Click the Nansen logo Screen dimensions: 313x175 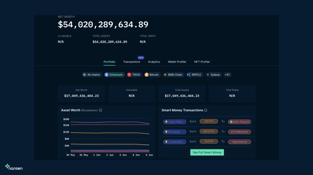tap(14, 167)
